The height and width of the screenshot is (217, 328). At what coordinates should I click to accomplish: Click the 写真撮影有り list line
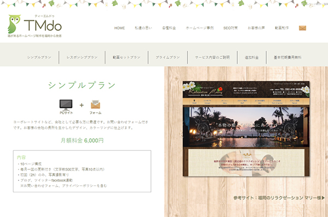pos(43,175)
